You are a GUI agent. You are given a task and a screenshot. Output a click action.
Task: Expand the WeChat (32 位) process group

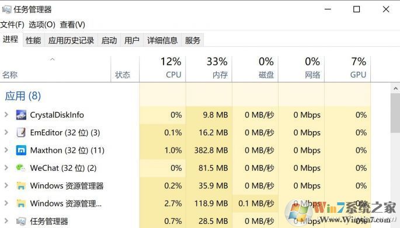(6, 167)
